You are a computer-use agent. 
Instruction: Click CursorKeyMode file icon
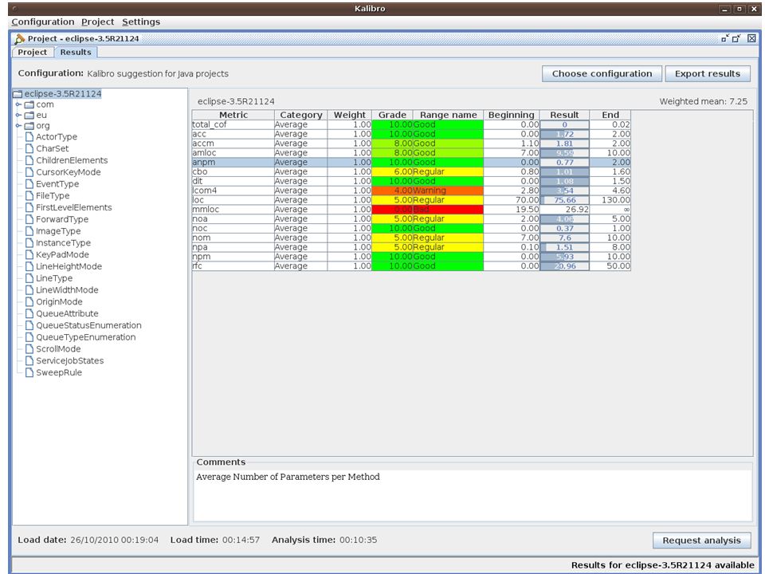pyautogui.click(x=29, y=172)
